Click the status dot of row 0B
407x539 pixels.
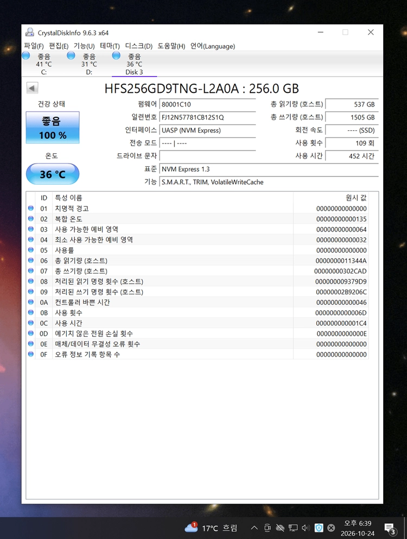31,312
